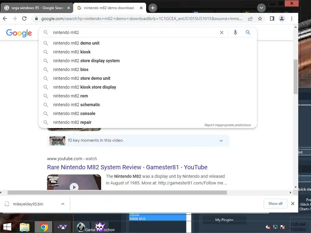Viewport: 311px width, 233px height.
Task: Click the page's vertical scrollbar thumb
Action: point(296,77)
